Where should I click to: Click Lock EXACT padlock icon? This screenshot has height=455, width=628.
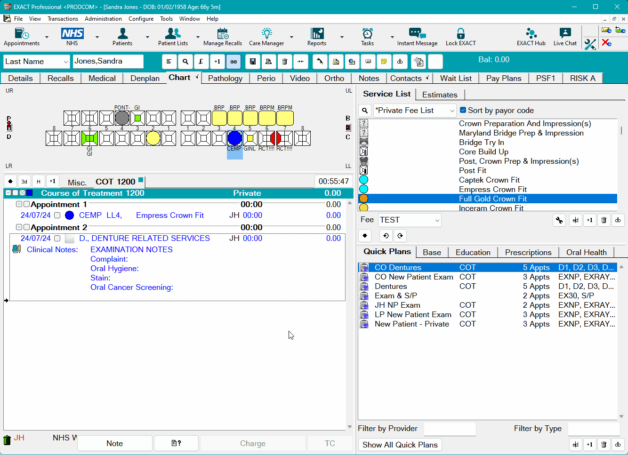coord(460,37)
